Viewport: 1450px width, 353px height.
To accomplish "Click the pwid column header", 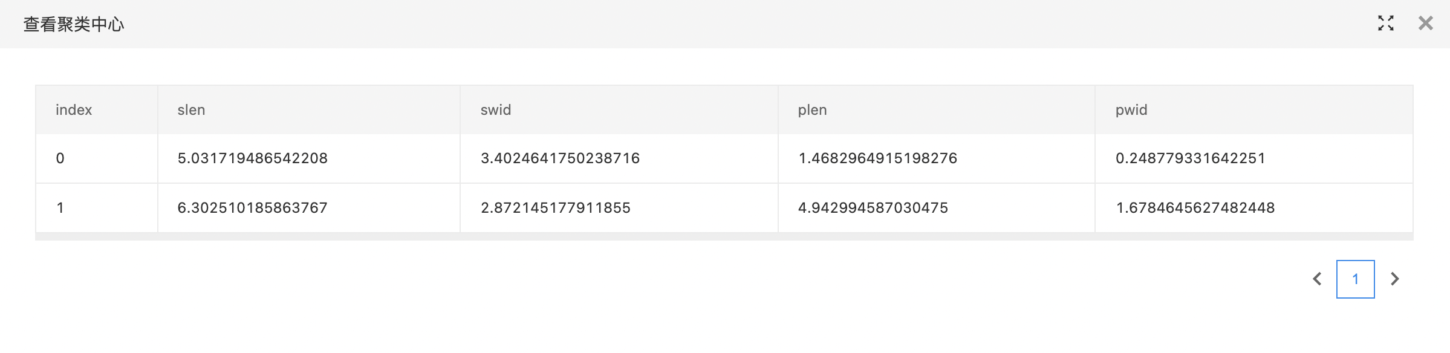I will [x=1131, y=110].
